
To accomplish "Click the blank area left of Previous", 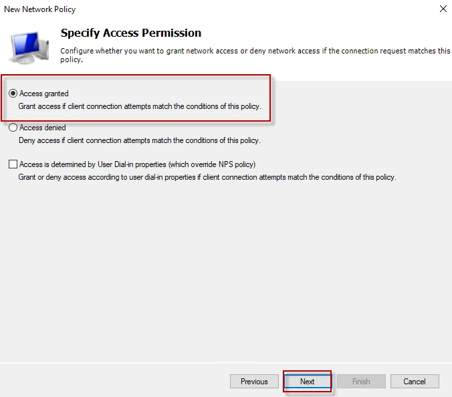I will [114, 382].
